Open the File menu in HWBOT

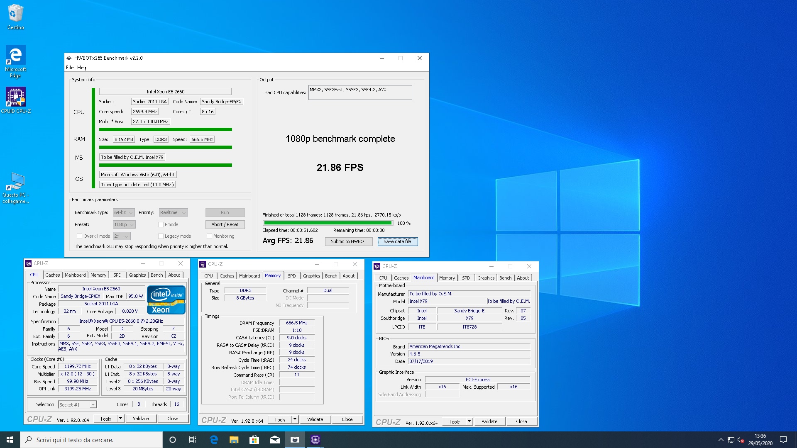pos(70,68)
